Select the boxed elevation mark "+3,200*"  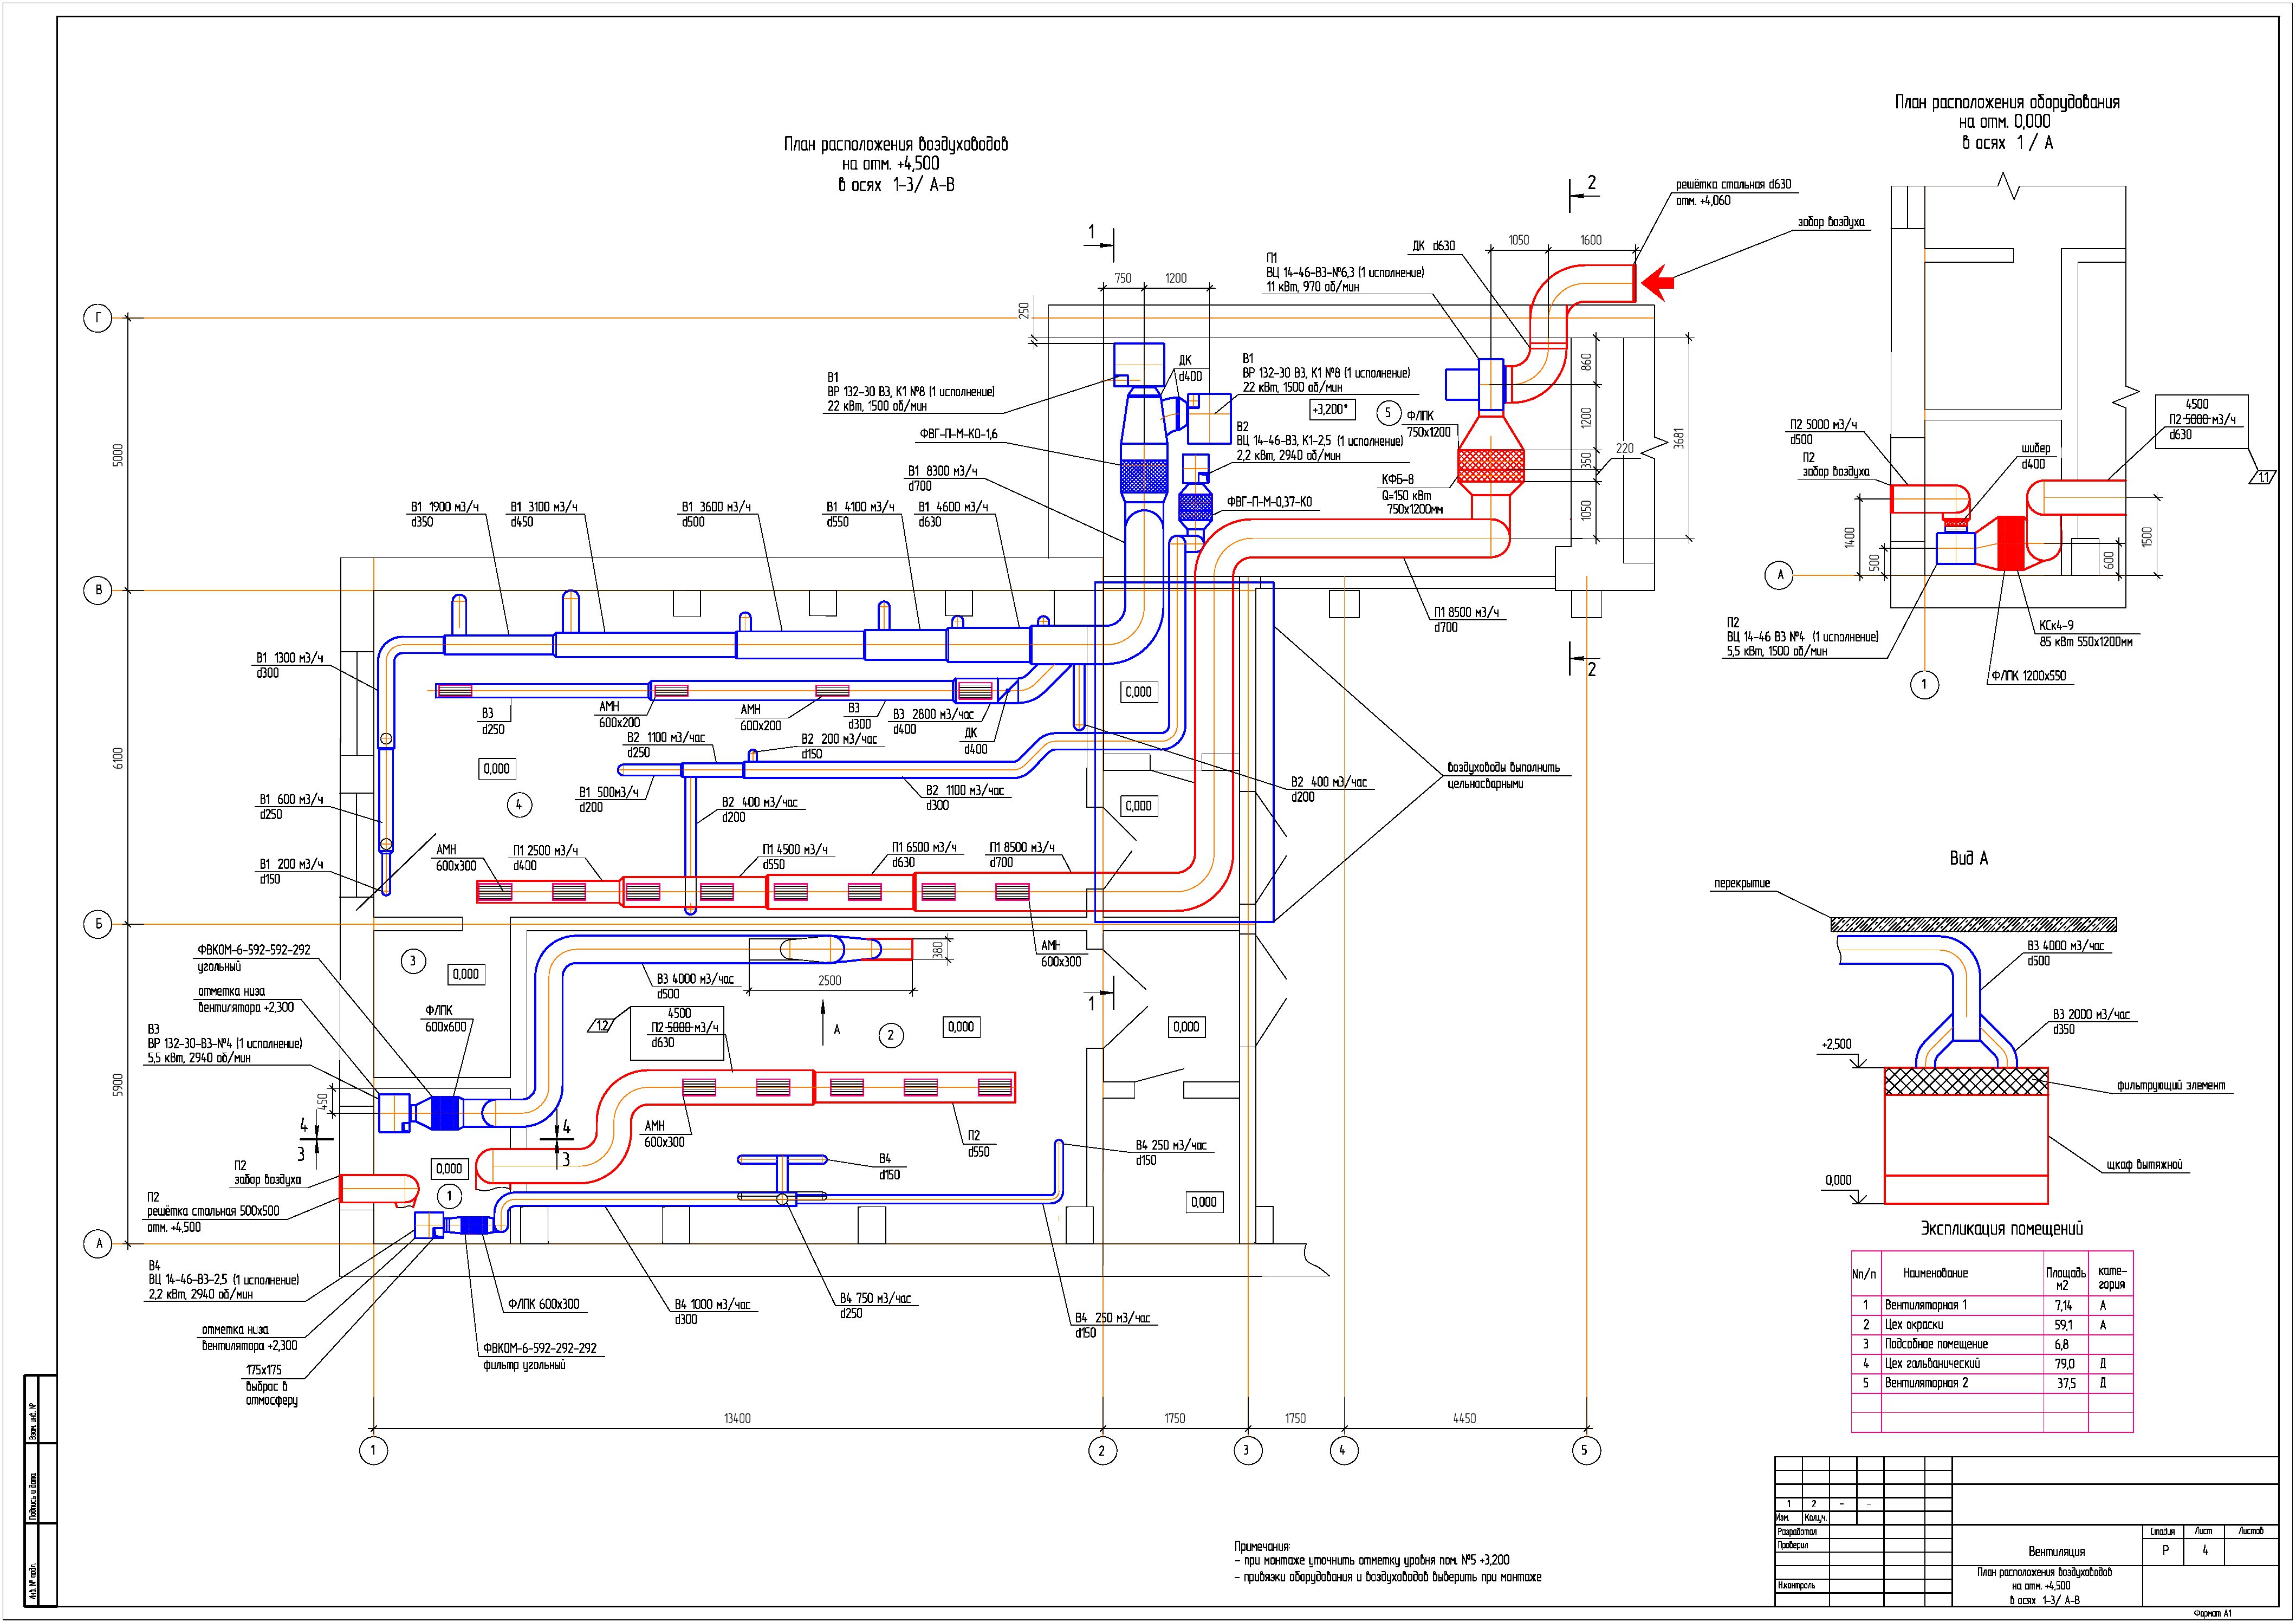click(x=1333, y=409)
